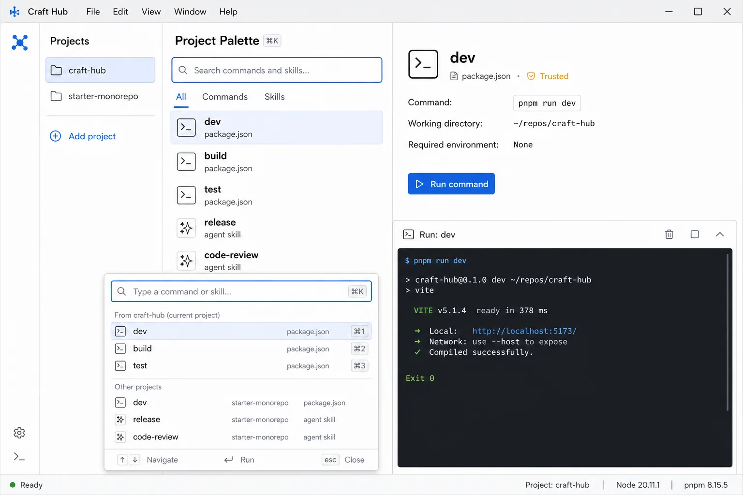743x495 pixels.
Task: Delete the run output with the trash icon
Action: (669, 234)
